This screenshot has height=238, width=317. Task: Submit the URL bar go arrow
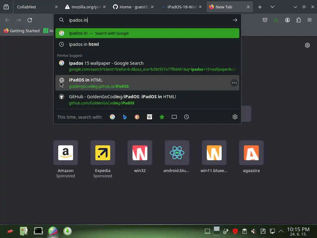235,20
